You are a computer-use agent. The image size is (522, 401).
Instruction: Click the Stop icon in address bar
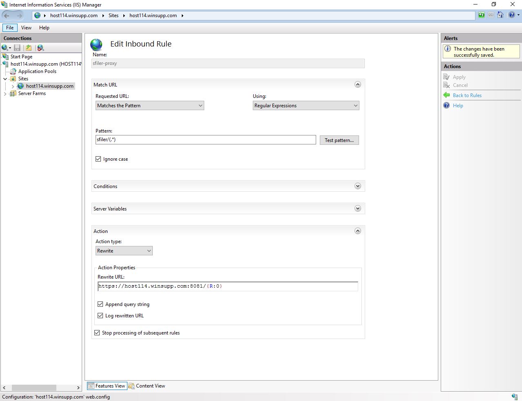click(x=491, y=15)
